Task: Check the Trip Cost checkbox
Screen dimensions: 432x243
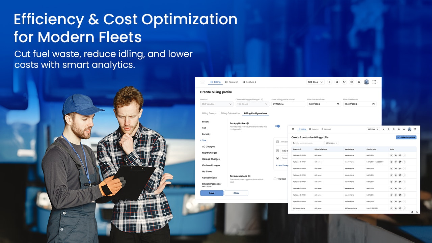Action: pyautogui.click(x=275, y=179)
